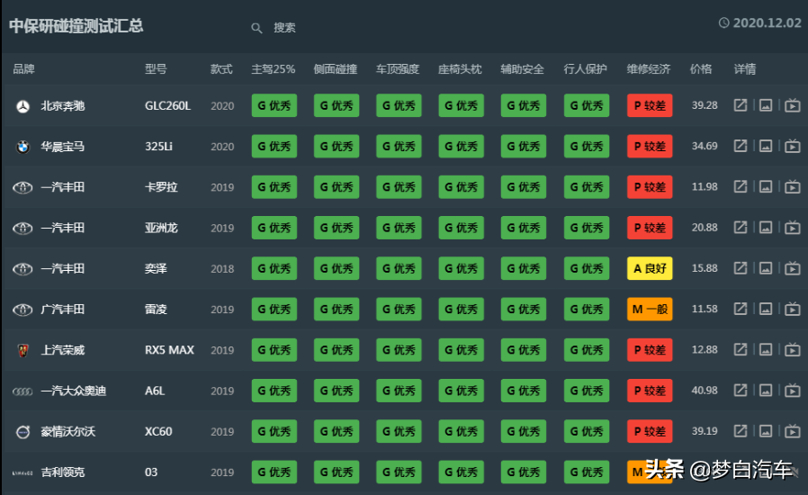Open video icon for 亚洲龙 row
808x495 pixels.
click(x=792, y=228)
